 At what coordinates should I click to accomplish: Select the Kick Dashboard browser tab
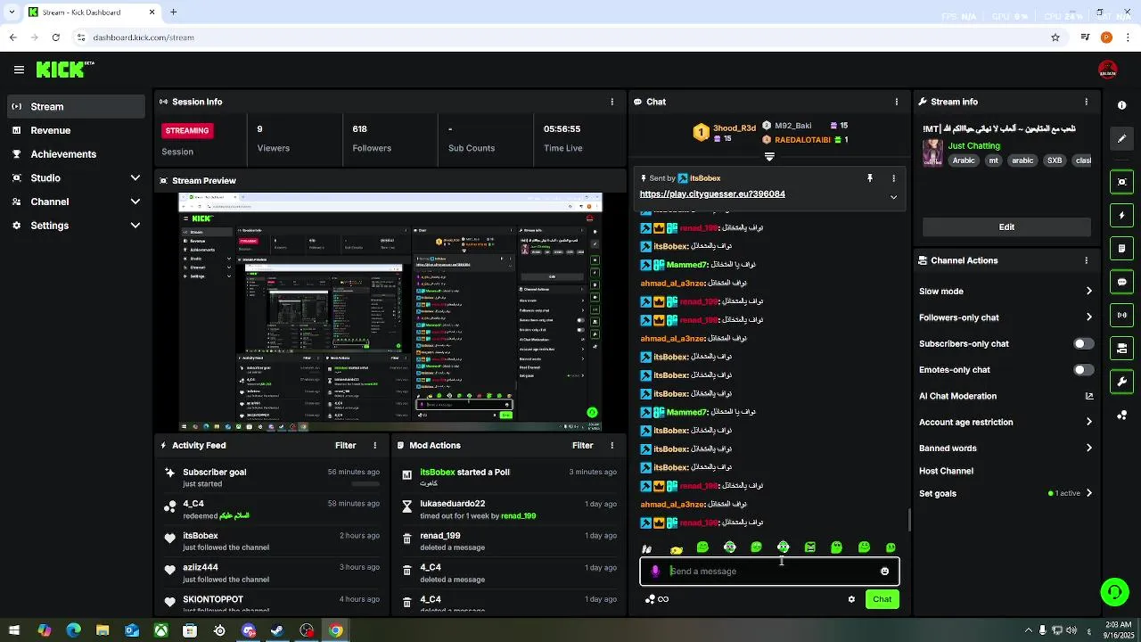[x=92, y=12]
